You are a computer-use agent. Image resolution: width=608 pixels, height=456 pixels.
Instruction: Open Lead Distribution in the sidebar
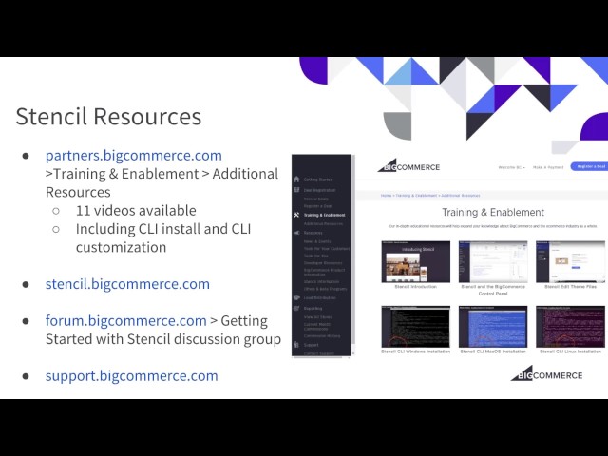(320, 297)
